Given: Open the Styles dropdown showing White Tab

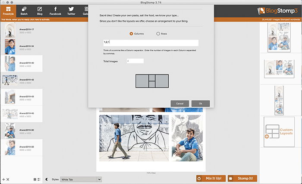Looking at the screenshot, I should coord(81,179).
